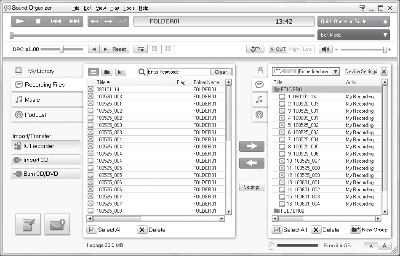Open Import CD function
400x256 pixels.
[x=45, y=160]
